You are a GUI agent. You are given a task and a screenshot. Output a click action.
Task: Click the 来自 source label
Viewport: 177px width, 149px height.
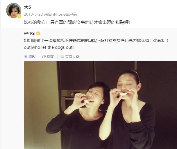coord(48,14)
